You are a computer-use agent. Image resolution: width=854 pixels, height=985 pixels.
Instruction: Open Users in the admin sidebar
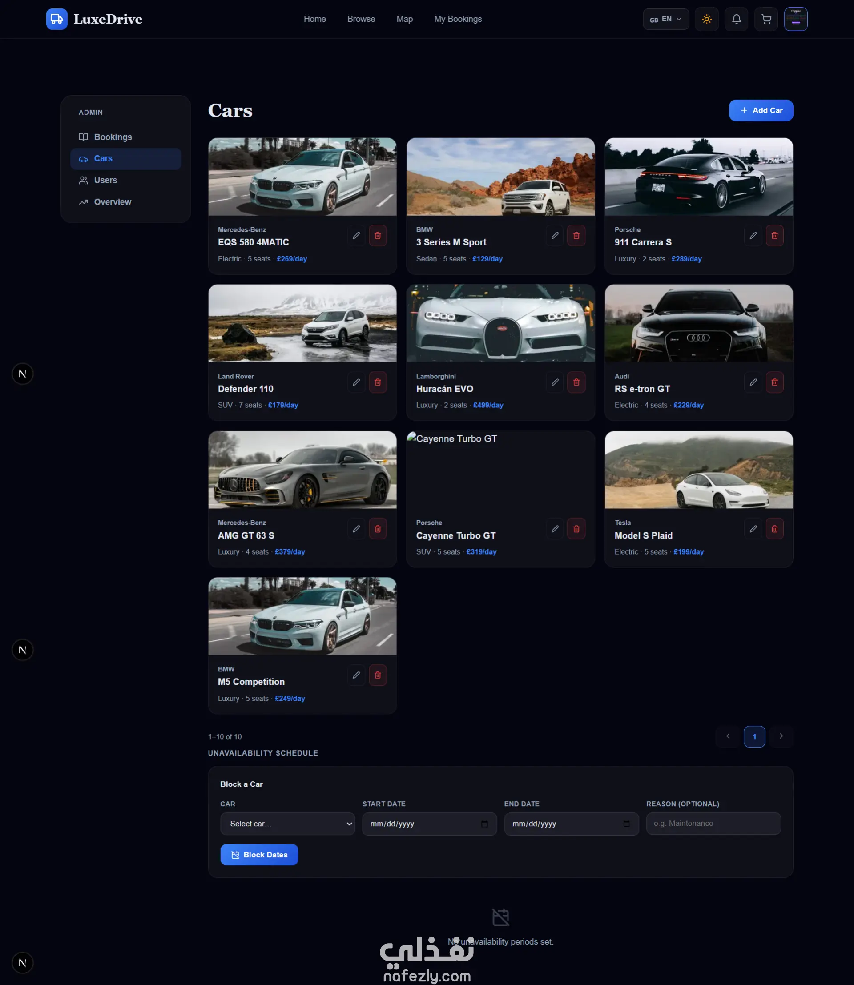pyautogui.click(x=126, y=180)
